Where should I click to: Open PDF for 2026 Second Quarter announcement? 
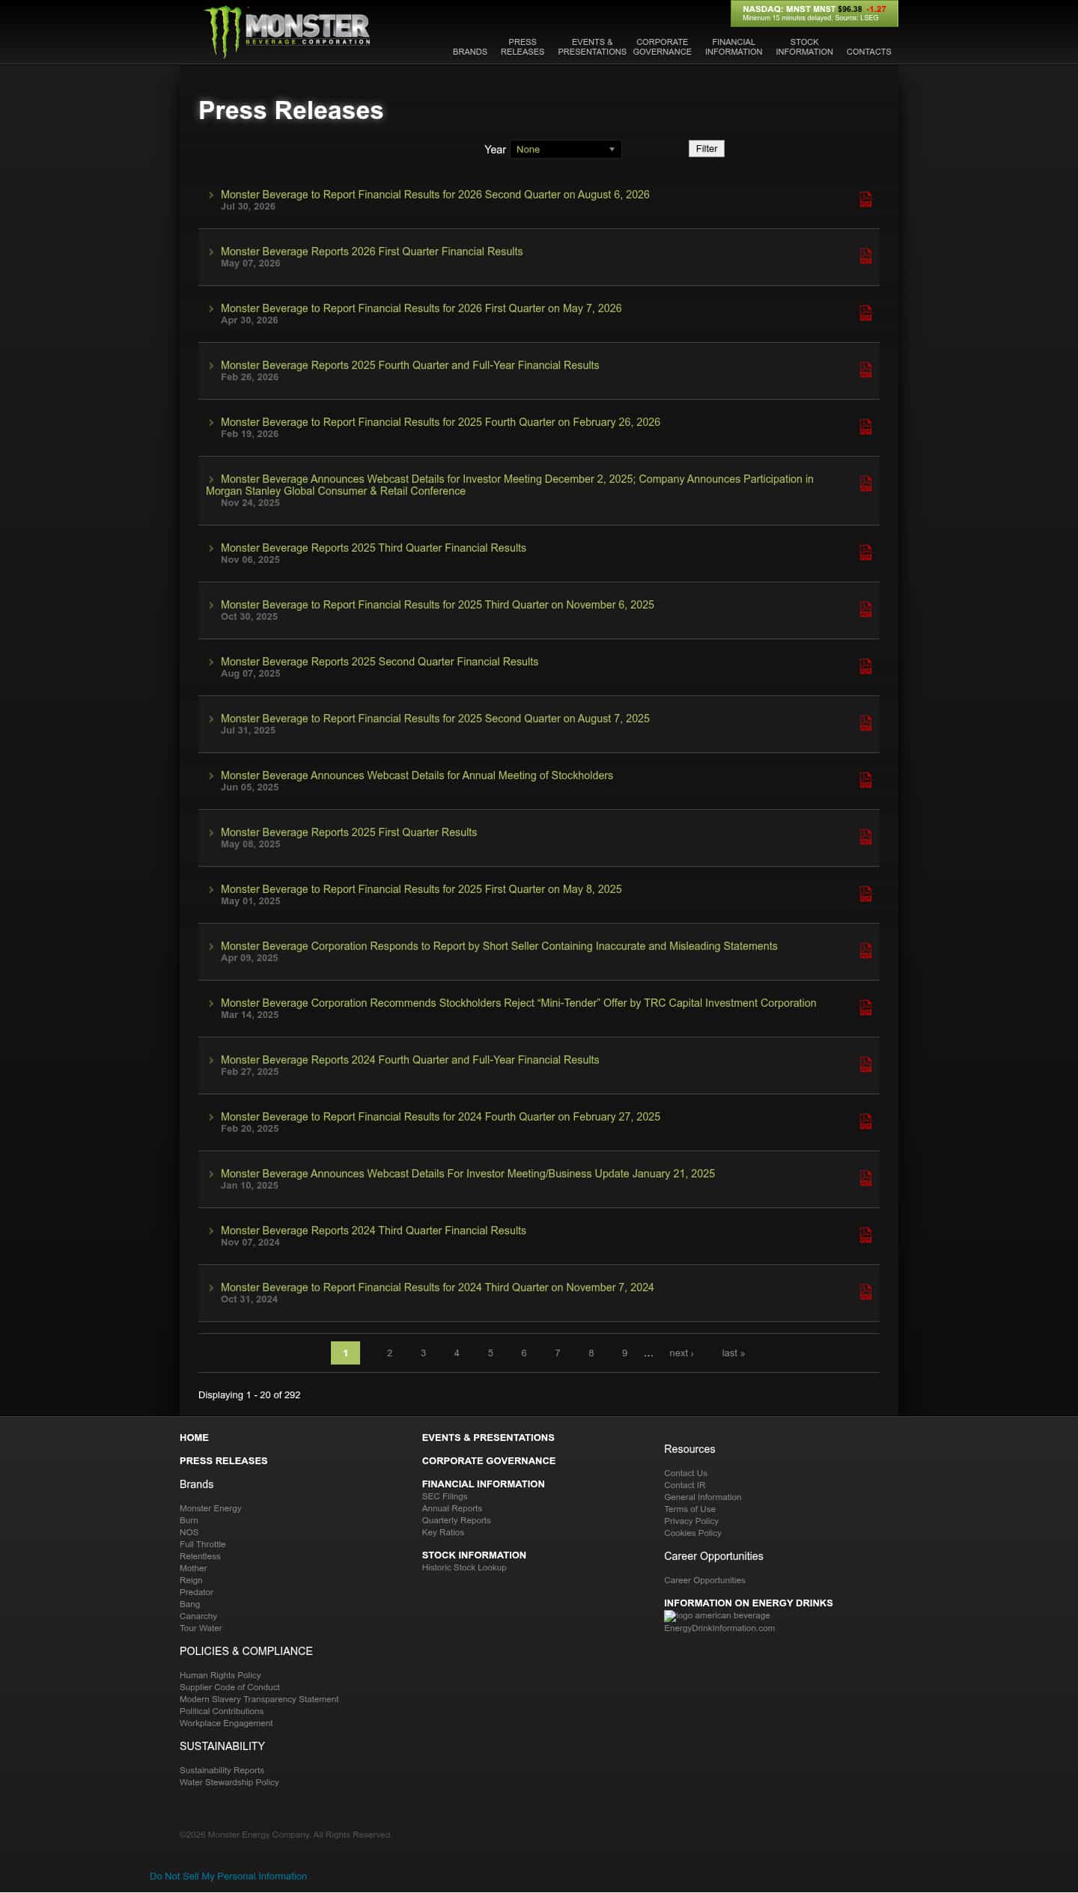tap(865, 199)
